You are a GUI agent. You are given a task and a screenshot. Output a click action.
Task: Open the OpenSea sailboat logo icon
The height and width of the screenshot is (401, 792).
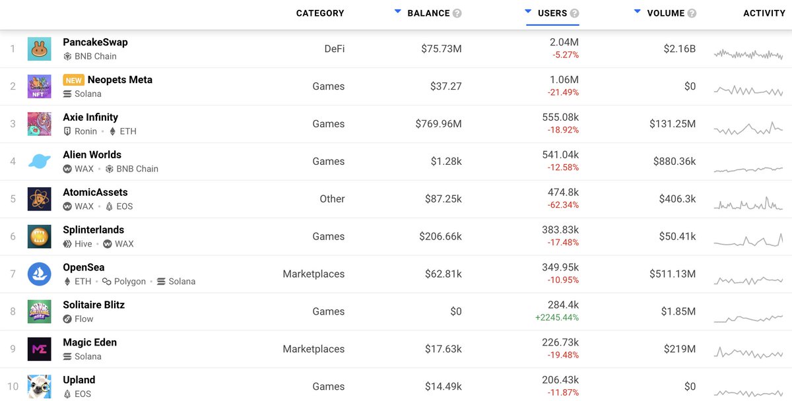(x=39, y=274)
